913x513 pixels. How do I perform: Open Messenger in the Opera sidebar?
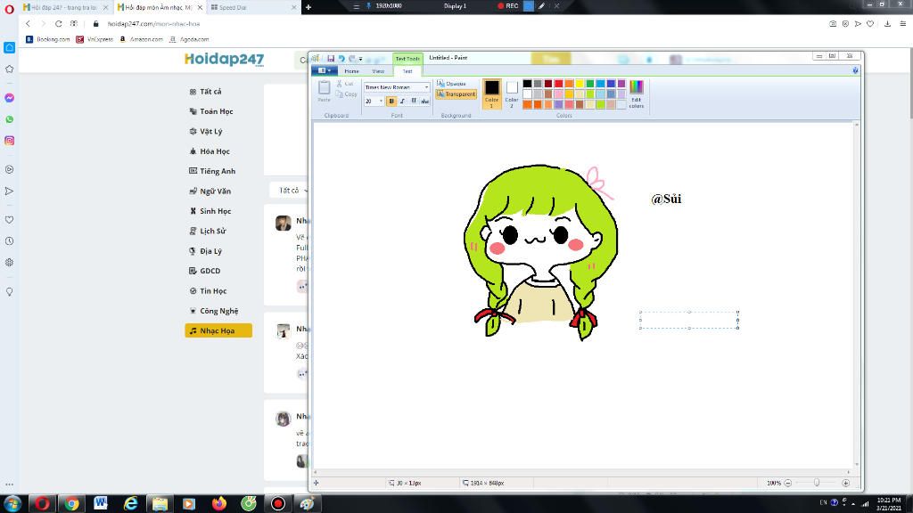point(9,98)
